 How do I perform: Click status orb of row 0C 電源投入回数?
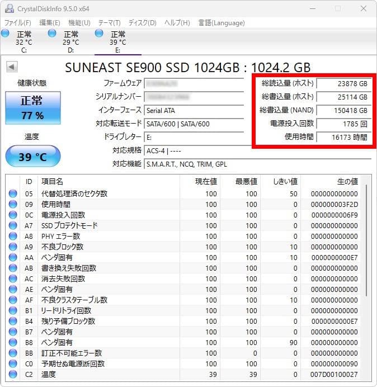coord(13,215)
